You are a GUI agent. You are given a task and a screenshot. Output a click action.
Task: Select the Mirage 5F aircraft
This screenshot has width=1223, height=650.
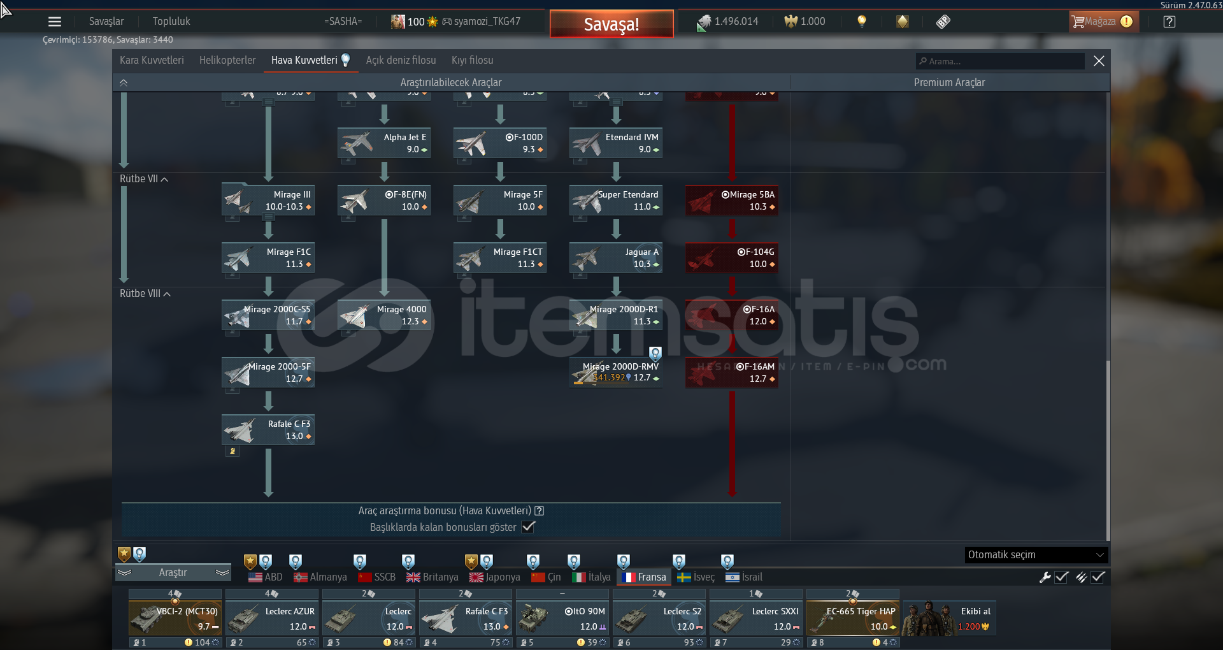tap(500, 201)
